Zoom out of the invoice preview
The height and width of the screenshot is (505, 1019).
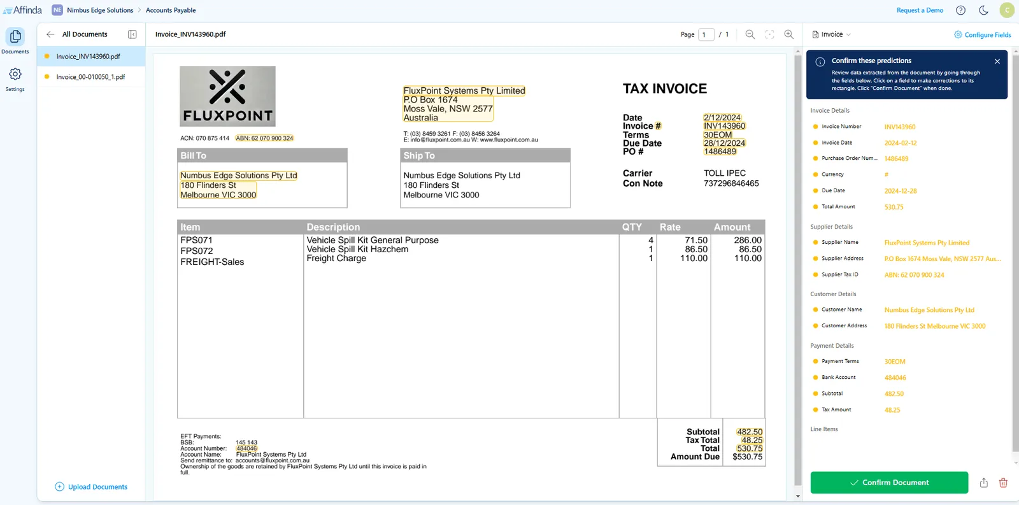[750, 34]
